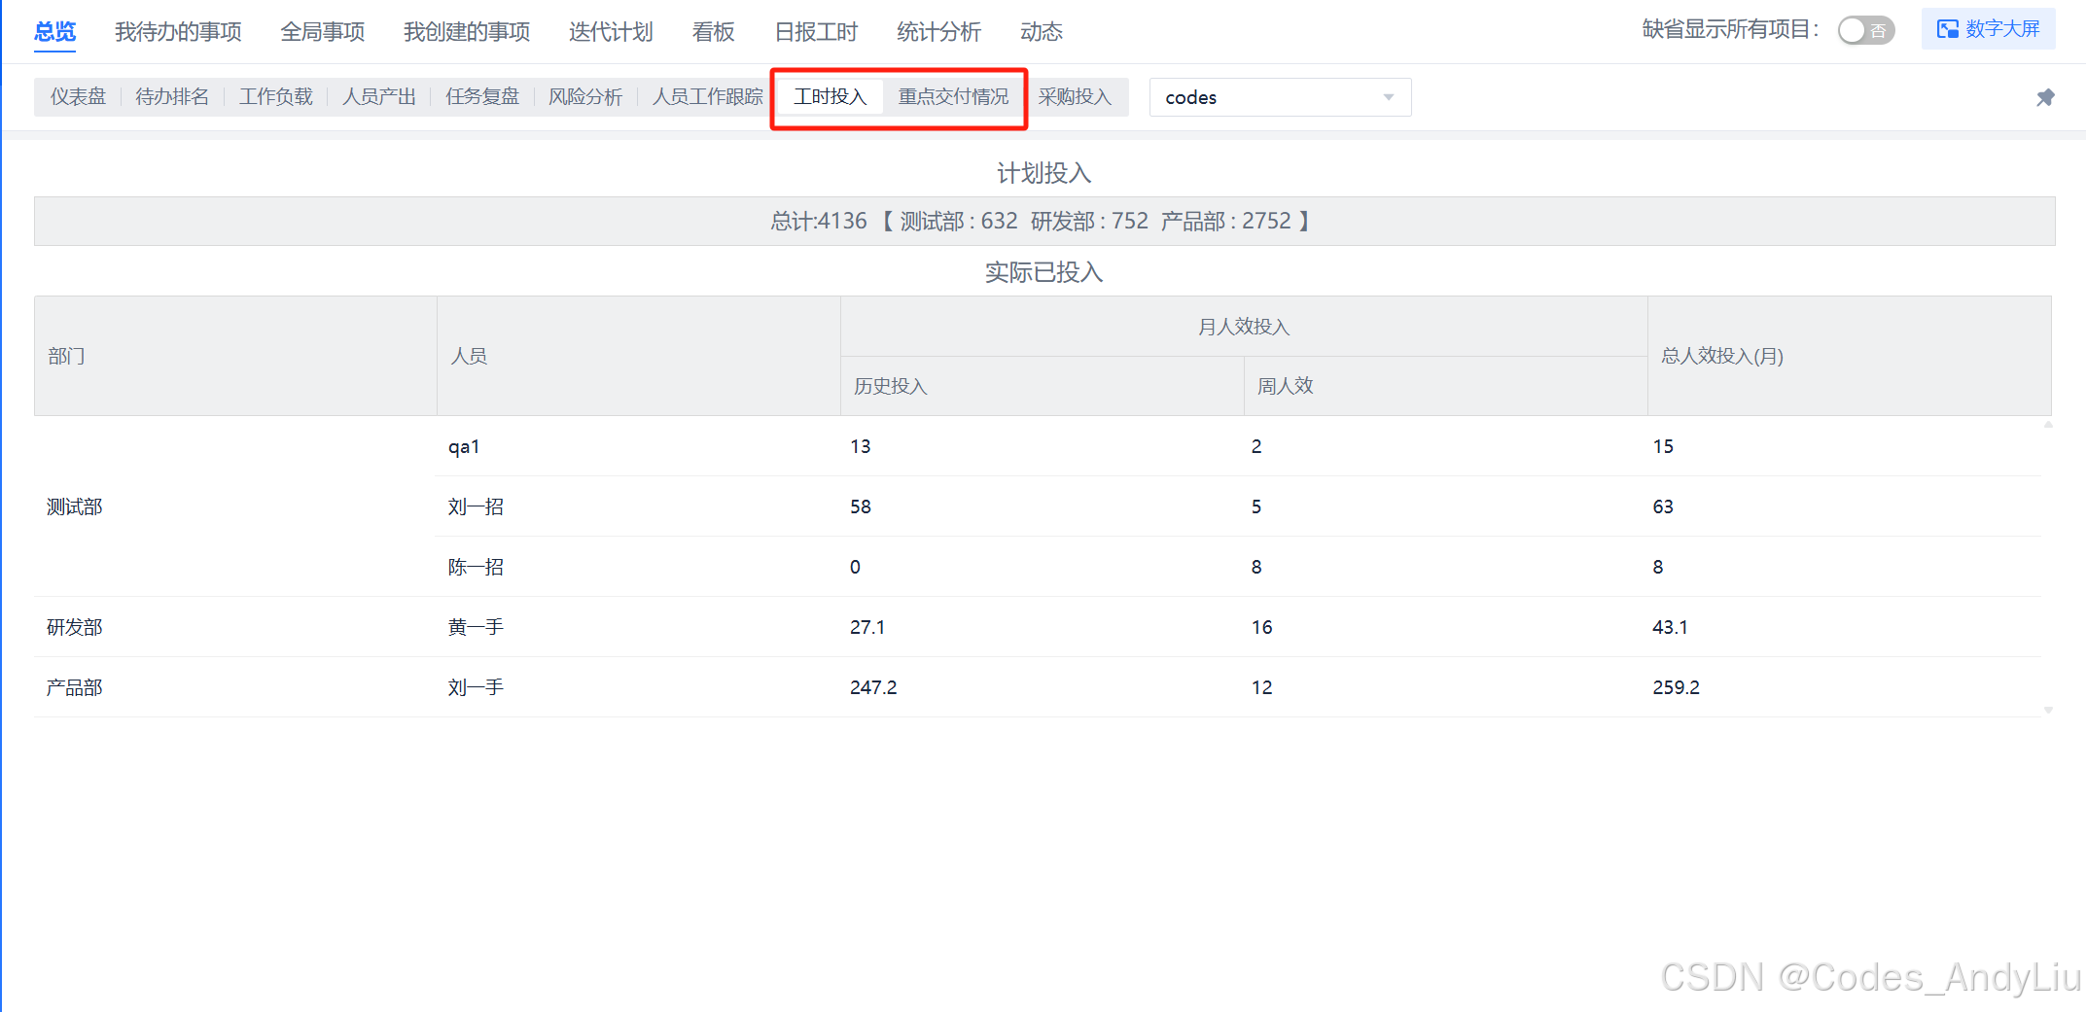This screenshot has width=2086, height=1012.
Task: Click the 月人效投入 column header
Action: 1244,327
